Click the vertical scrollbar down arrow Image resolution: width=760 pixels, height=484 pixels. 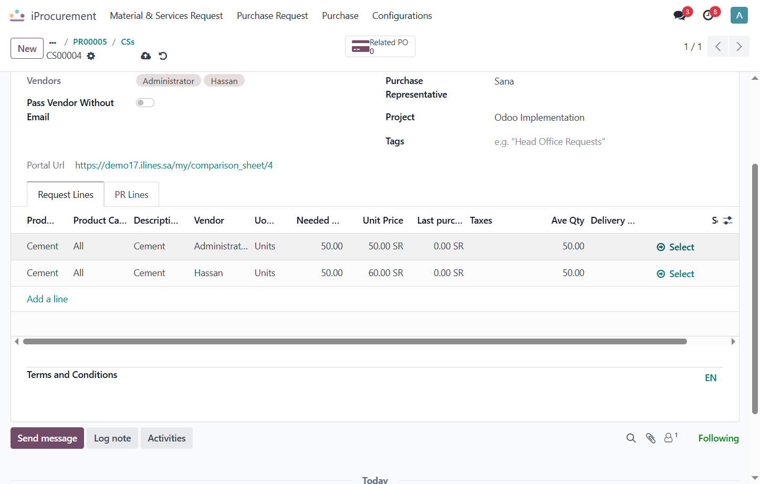click(755, 478)
